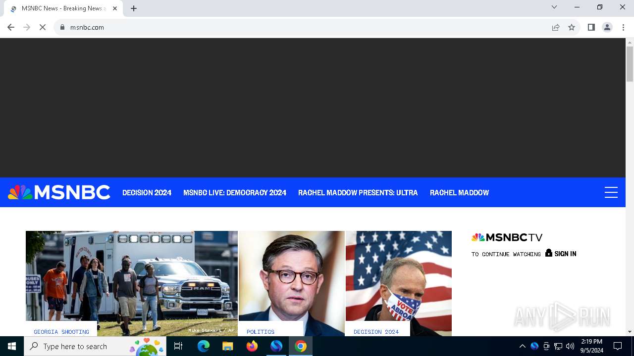
Task: Click the site lock icon in address bar
Action: point(62,27)
